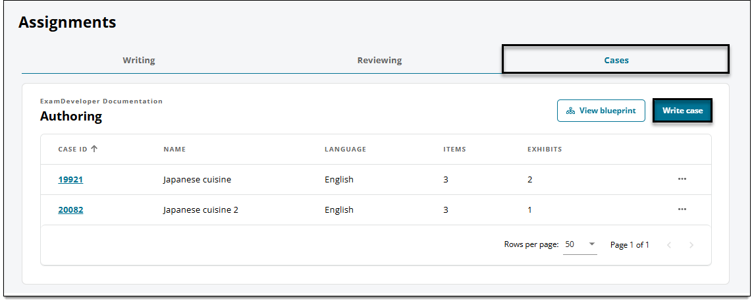Image resolution: width=754 pixels, height=303 pixels.
Task: Open case ID 20082 link
Action: tap(70, 209)
